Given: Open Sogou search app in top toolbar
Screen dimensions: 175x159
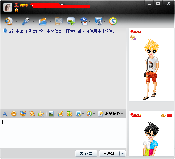Looking at the screenshot, I should tap(113, 21).
